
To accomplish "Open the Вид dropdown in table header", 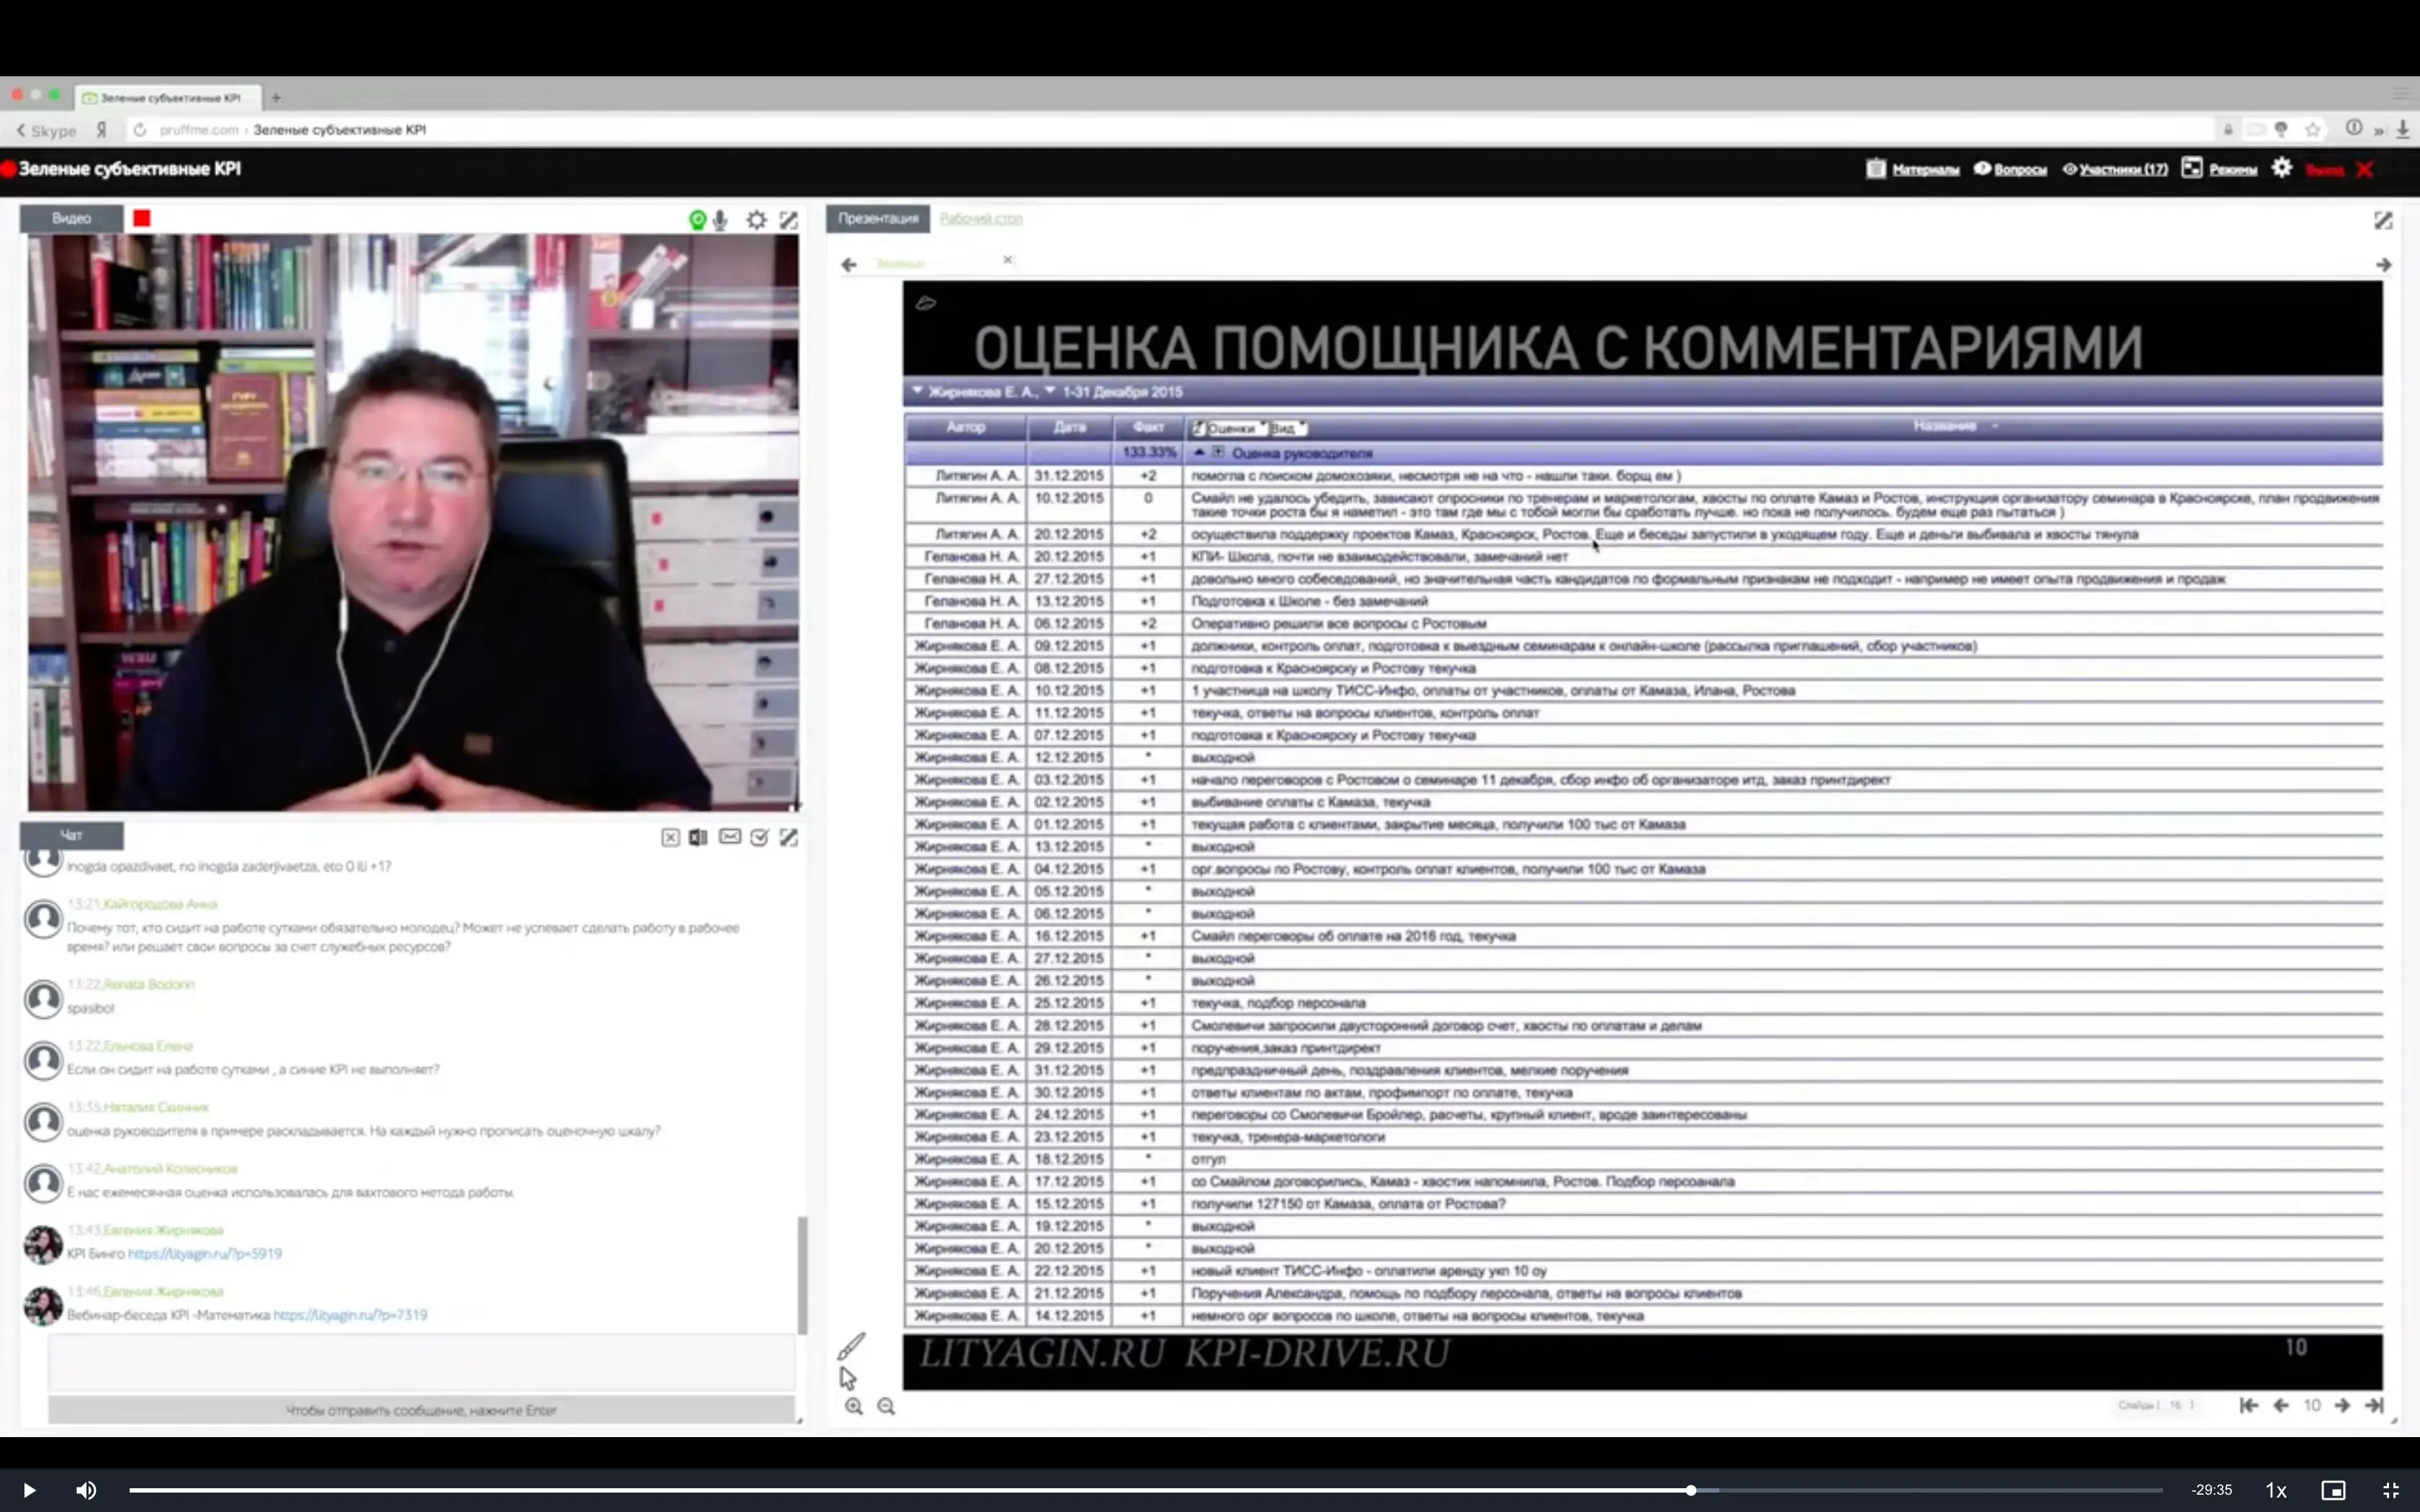I will click(x=1289, y=428).
